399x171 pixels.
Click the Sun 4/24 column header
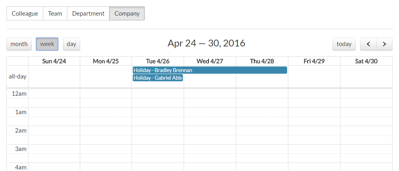pos(54,61)
